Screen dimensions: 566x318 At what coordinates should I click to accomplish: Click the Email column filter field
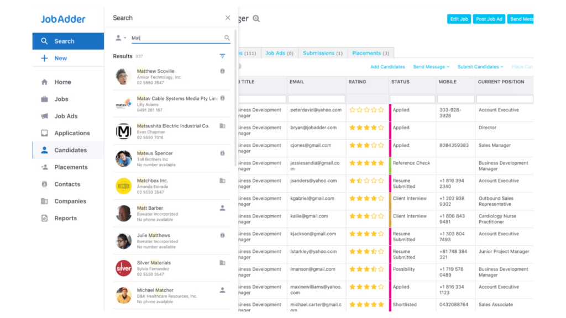pos(316,99)
